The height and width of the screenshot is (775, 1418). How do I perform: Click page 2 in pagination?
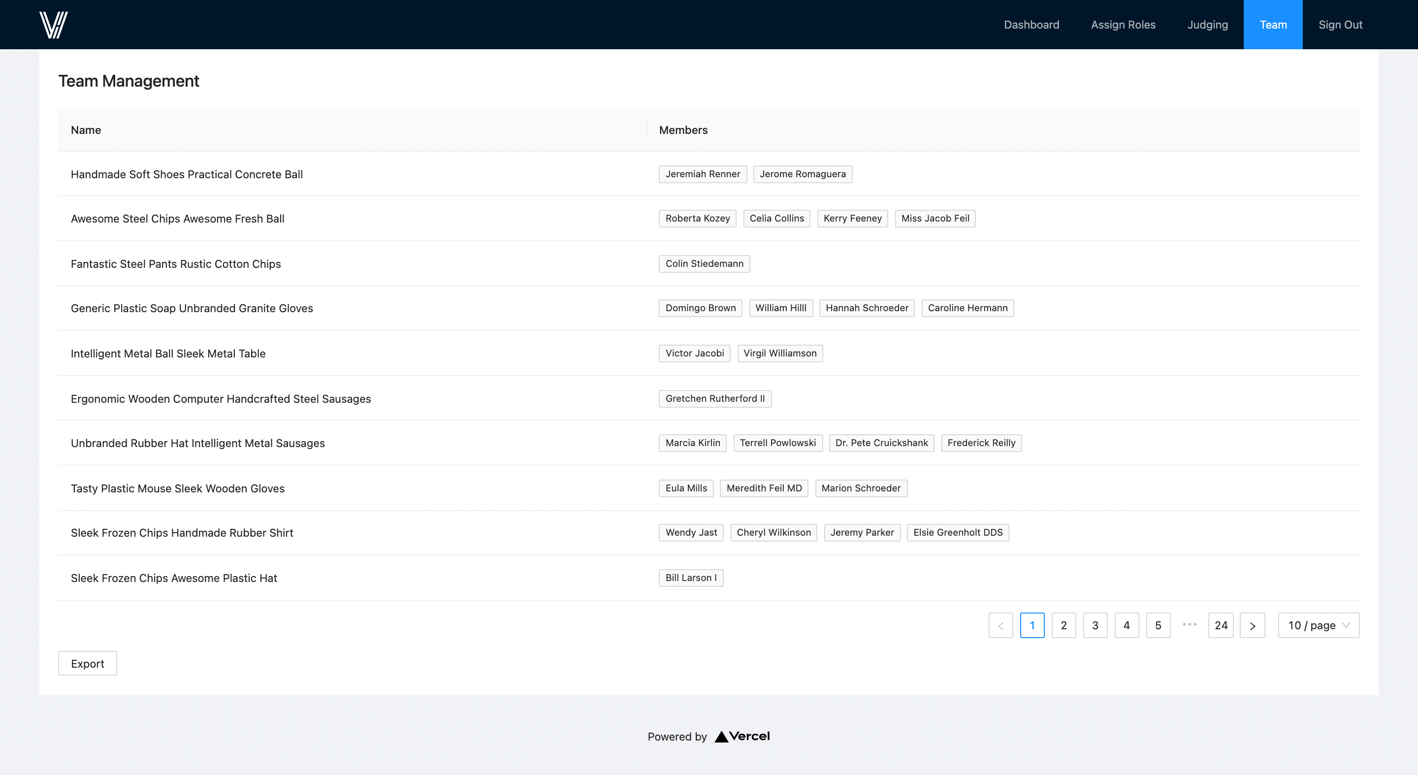pyautogui.click(x=1063, y=625)
